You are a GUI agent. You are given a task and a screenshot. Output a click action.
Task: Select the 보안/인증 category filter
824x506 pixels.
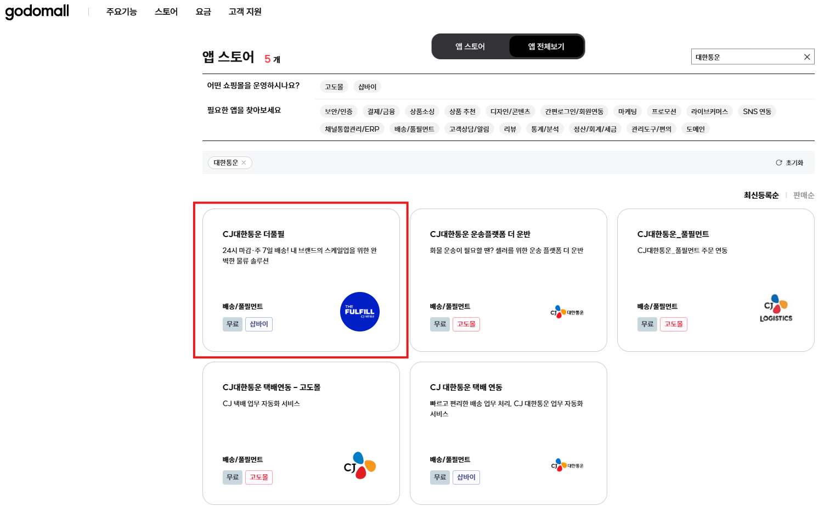click(x=339, y=111)
